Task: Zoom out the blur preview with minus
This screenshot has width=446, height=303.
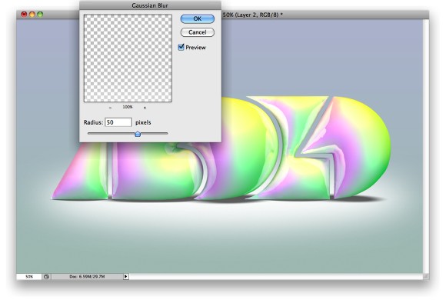Action: click(x=111, y=108)
